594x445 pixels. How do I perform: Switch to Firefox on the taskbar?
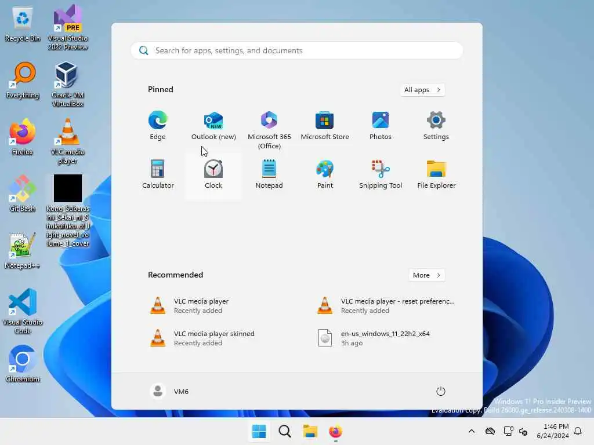click(335, 431)
